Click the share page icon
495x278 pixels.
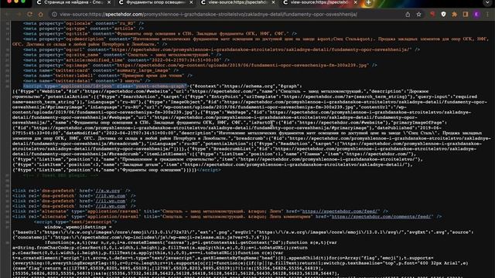click(x=408, y=14)
